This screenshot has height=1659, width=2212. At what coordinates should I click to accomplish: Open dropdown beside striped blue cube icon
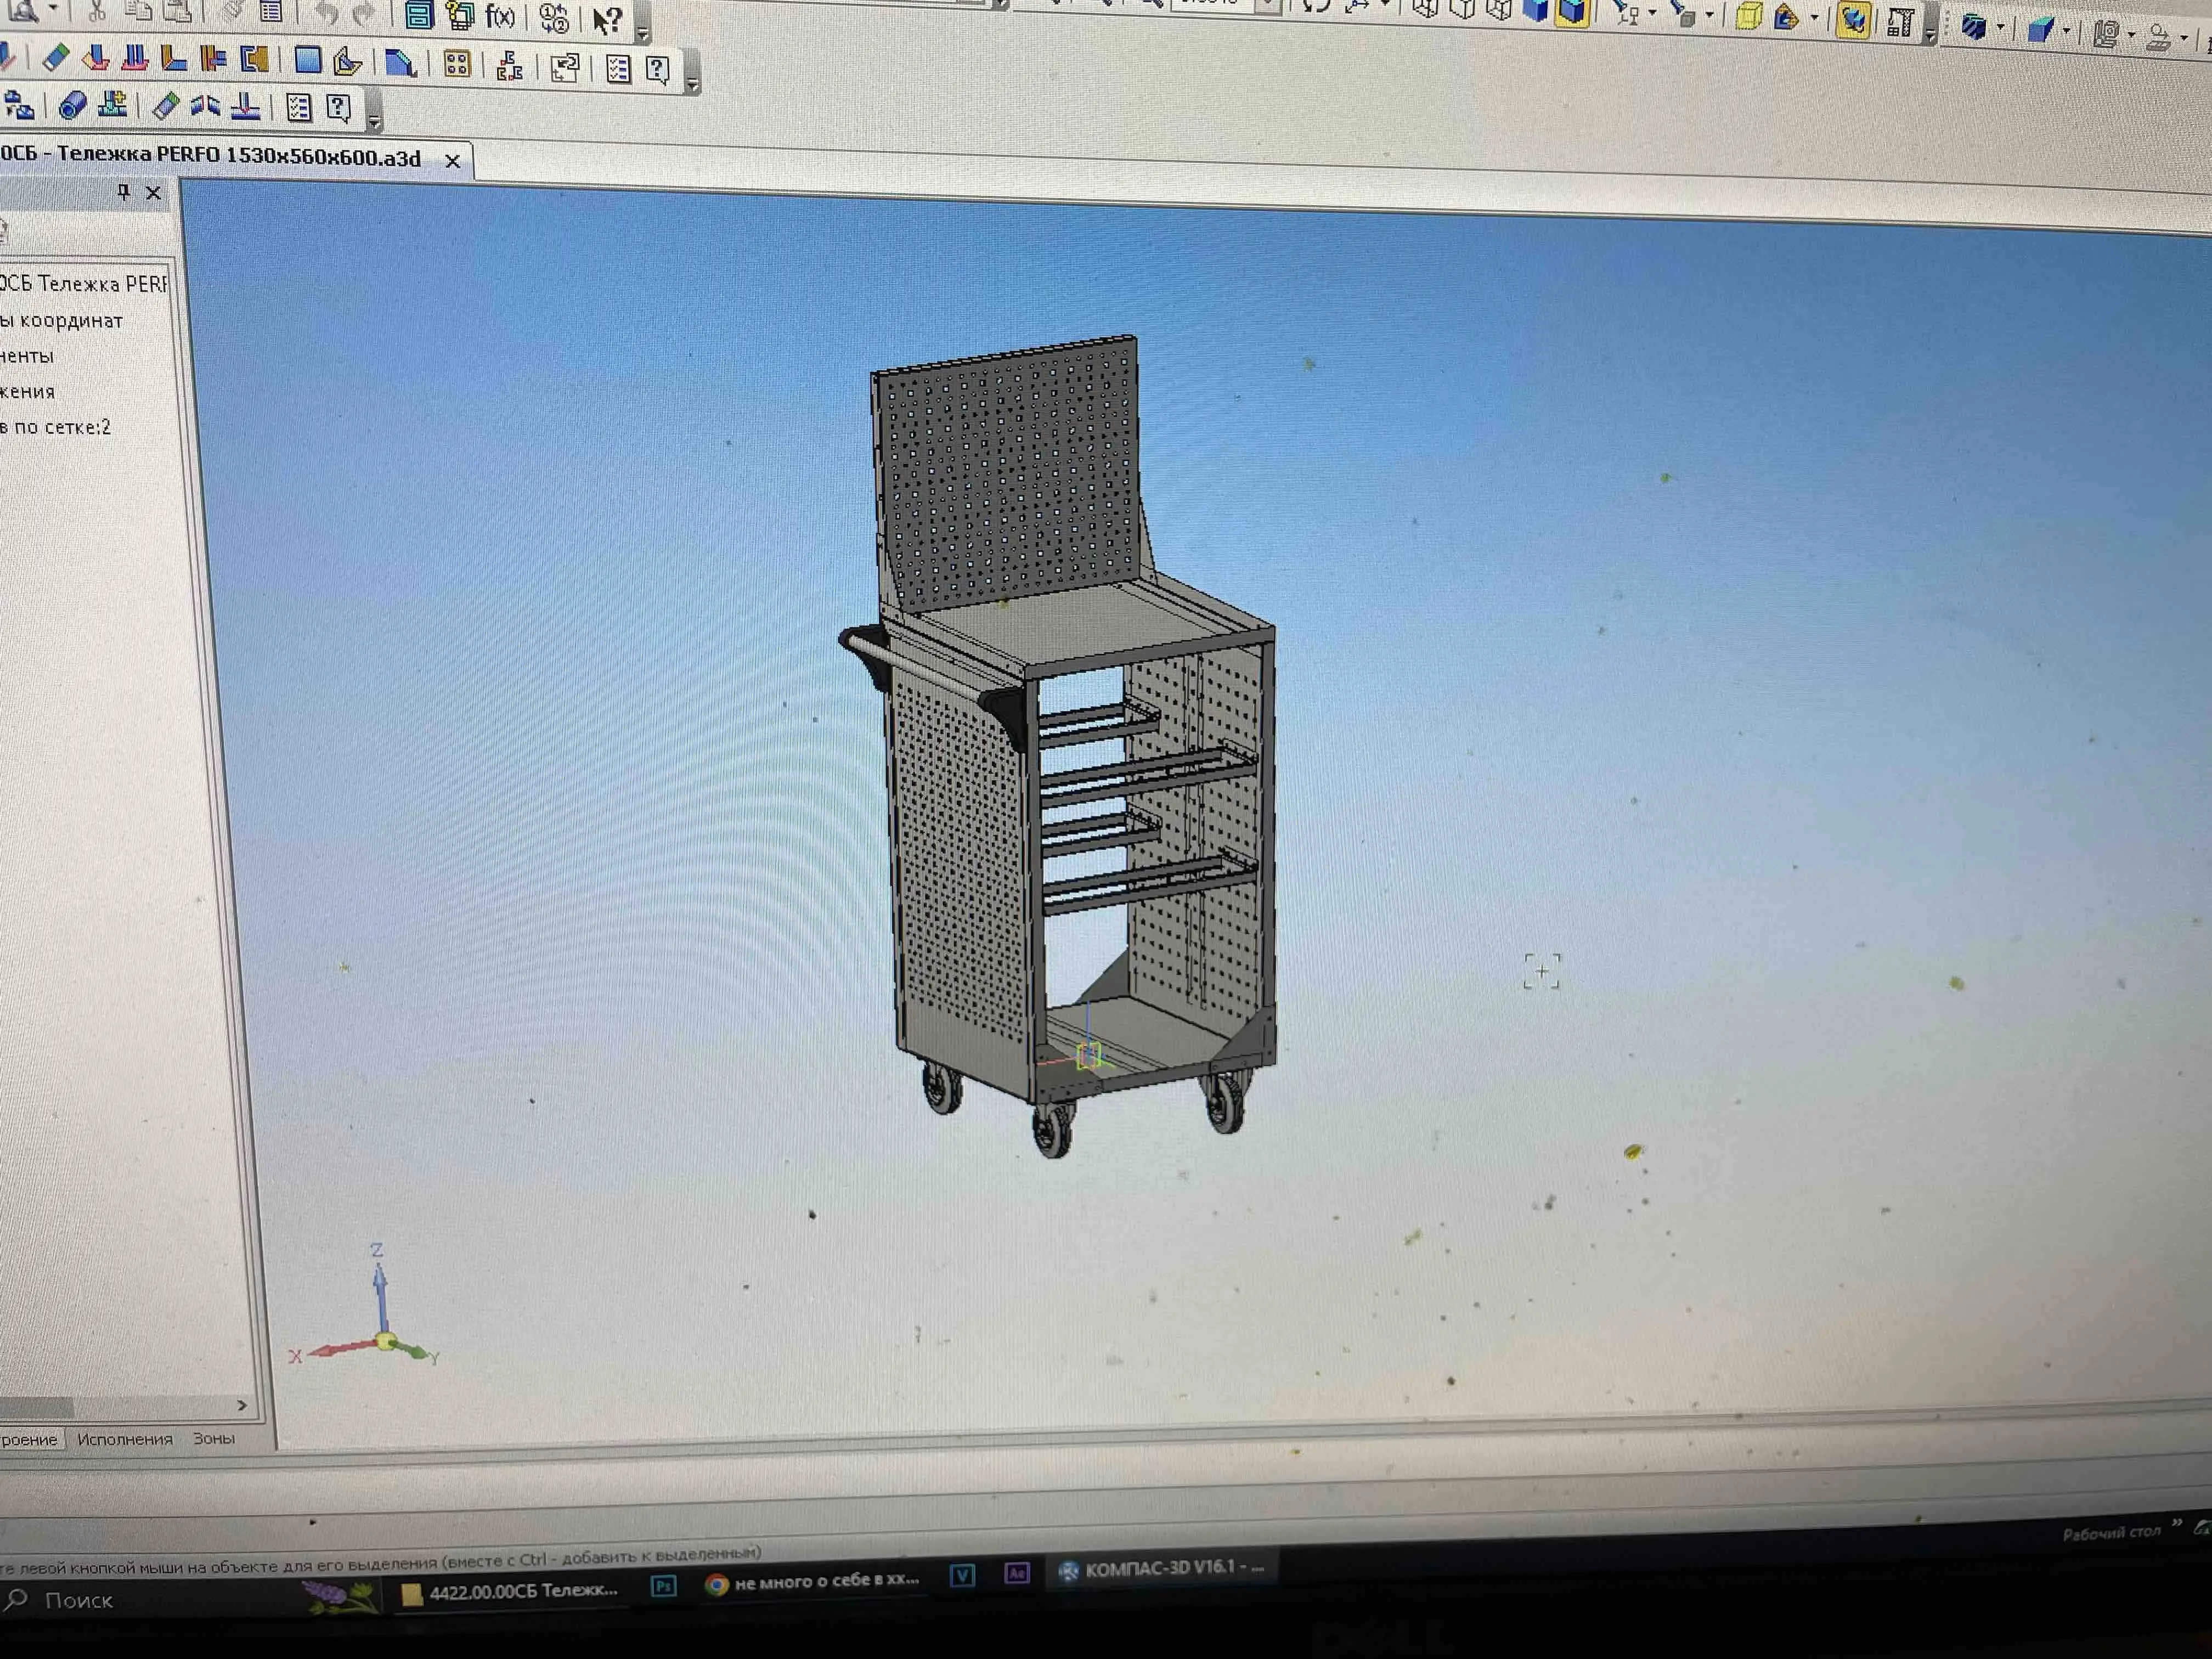point(2000,28)
